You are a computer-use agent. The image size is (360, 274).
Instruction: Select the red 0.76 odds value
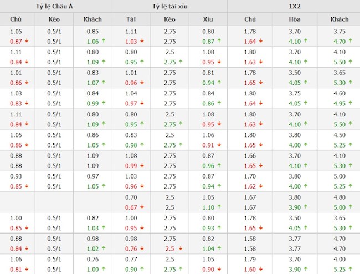[131, 248]
